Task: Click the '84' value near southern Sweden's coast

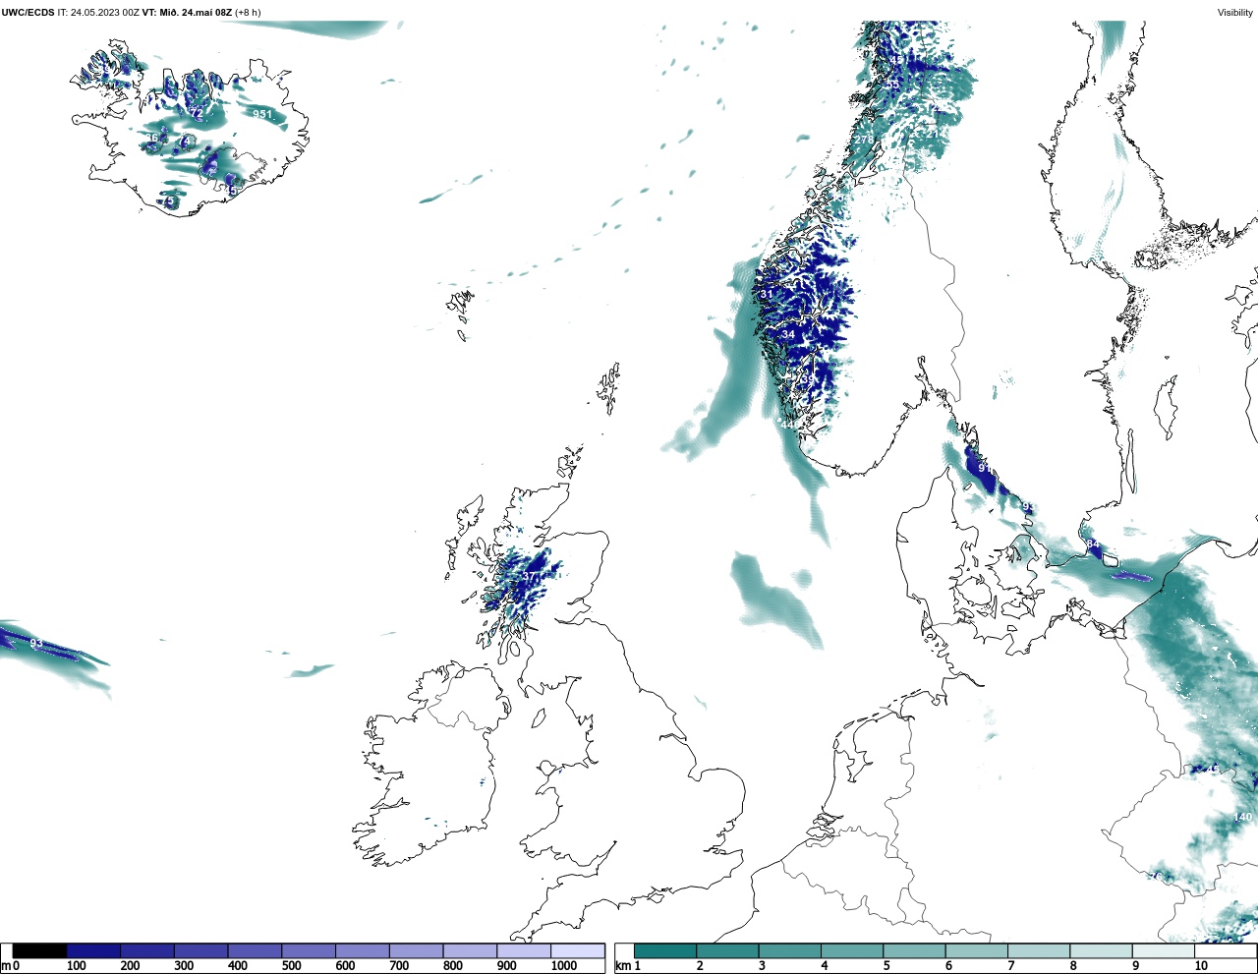Action: pyautogui.click(x=1093, y=544)
